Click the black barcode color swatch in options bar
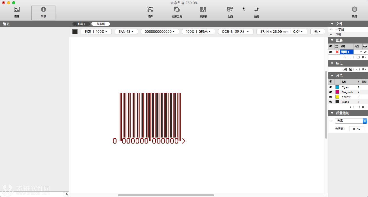The image size is (368, 197). [x=75, y=31]
